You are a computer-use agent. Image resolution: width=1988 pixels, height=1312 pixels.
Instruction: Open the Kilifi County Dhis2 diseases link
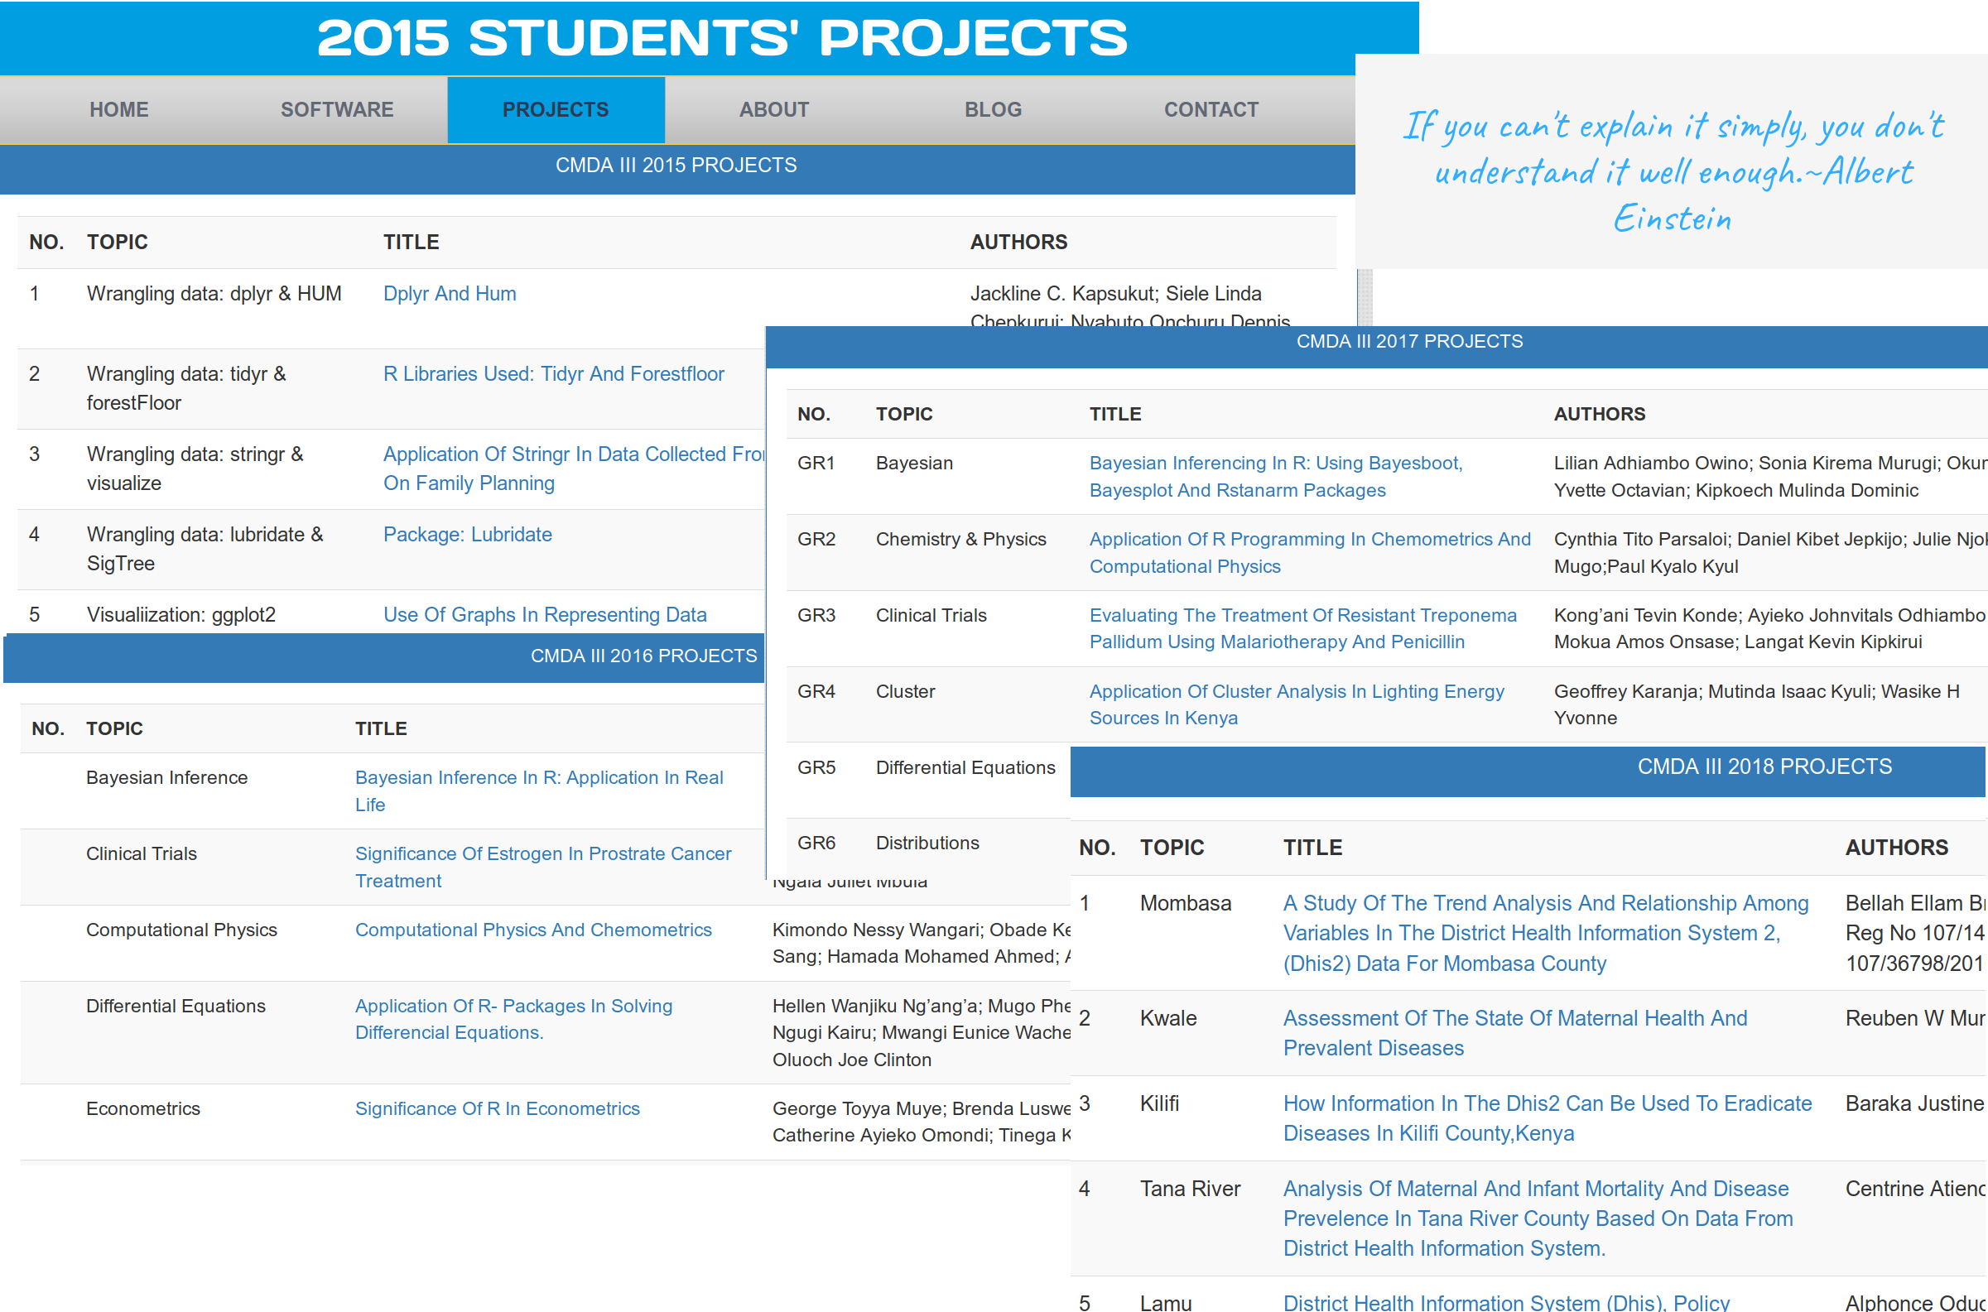coord(1547,1118)
